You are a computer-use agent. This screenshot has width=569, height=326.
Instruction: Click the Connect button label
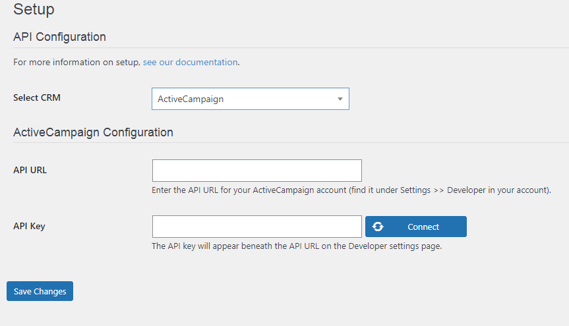click(423, 227)
